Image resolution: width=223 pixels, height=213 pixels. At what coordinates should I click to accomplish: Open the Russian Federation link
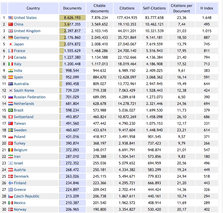point(30,97)
